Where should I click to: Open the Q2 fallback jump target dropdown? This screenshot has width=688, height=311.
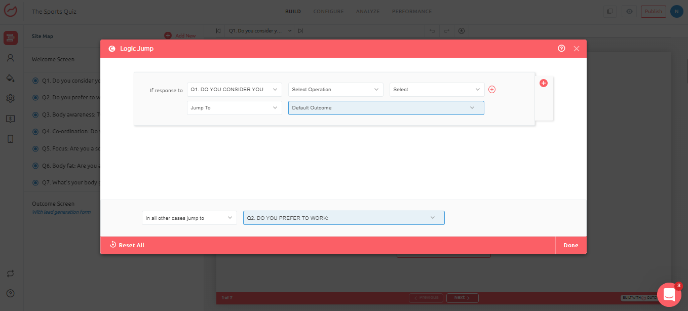pos(343,218)
